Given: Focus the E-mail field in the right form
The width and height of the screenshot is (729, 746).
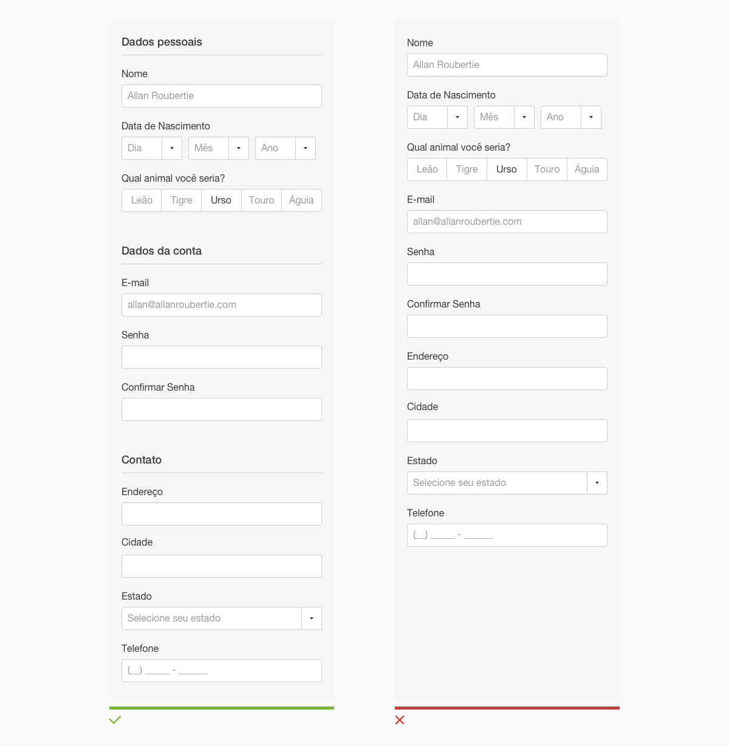Looking at the screenshot, I should pyautogui.click(x=507, y=222).
